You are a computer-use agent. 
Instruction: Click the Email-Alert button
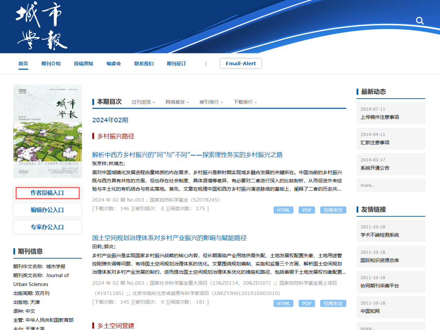[x=241, y=64]
